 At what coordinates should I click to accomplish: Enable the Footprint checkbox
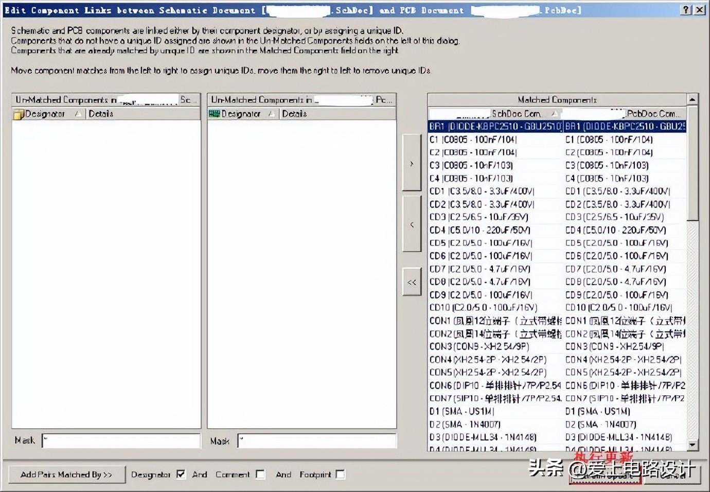[340, 474]
